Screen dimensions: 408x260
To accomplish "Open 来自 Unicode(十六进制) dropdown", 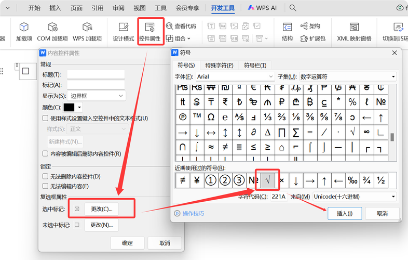I will click(x=355, y=197).
